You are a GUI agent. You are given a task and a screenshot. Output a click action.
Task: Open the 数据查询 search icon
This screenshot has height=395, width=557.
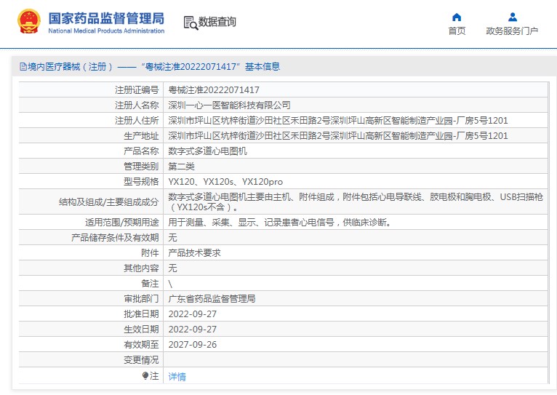(x=191, y=23)
